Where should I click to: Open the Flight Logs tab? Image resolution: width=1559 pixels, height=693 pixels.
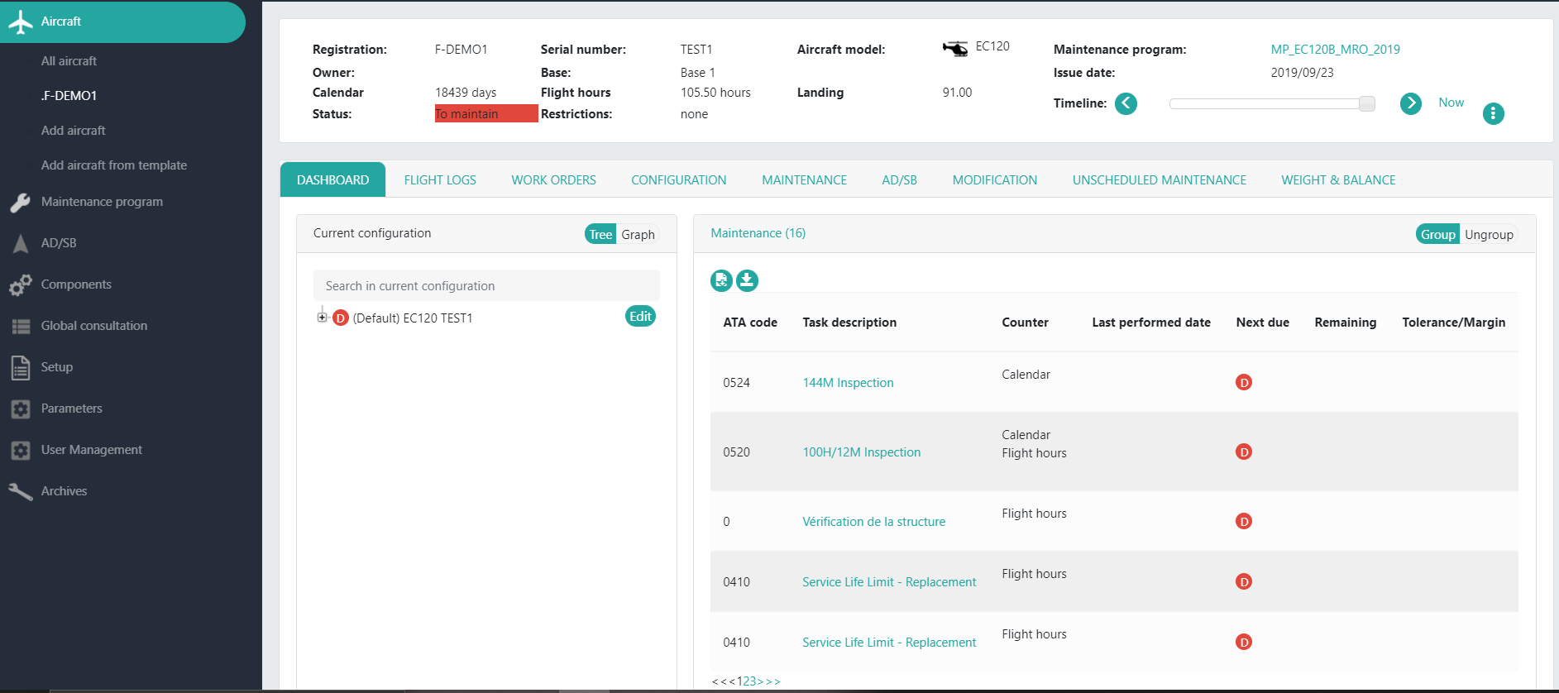(x=440, y=180)
